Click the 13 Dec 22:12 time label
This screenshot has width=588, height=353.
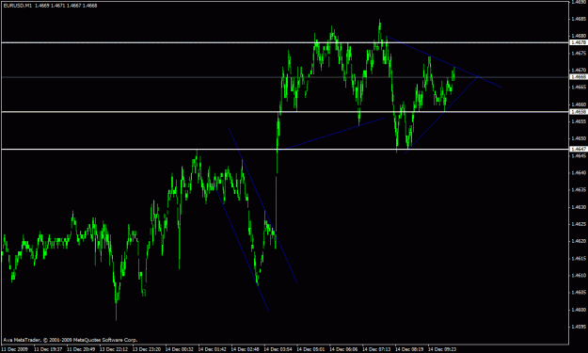(114, 349)
